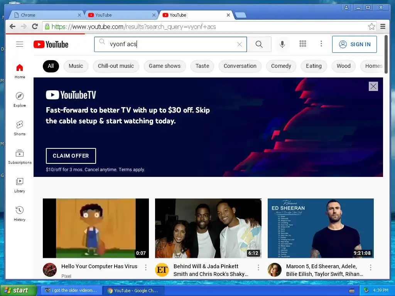Click the browser Back arrow
Image resolution: width=395 pixels, height=296 pixels.
pos(12,27)
